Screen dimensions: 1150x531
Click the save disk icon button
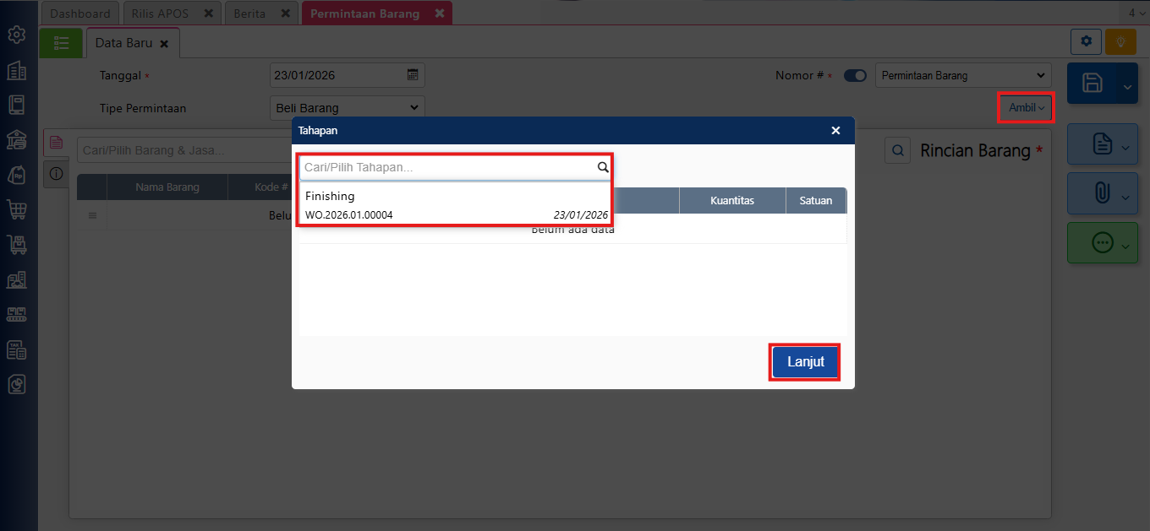click(x=1092, y=83)
